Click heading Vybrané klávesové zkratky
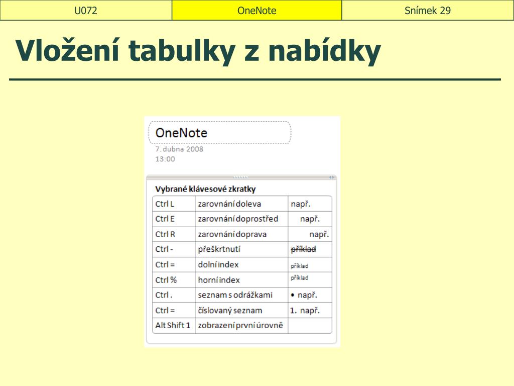Screen dimensions: 514x386 click(x=205, y=189)
